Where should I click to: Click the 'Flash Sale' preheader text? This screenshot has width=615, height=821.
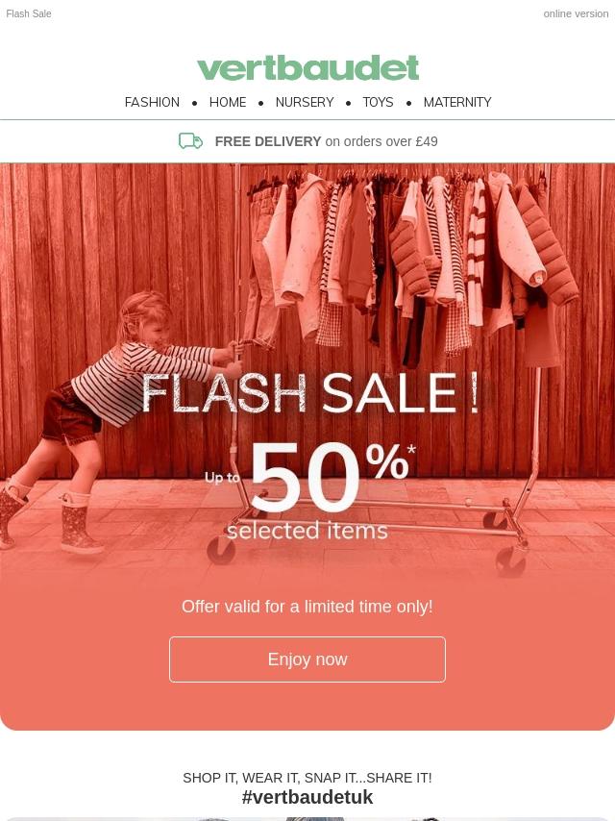point(29,13)
